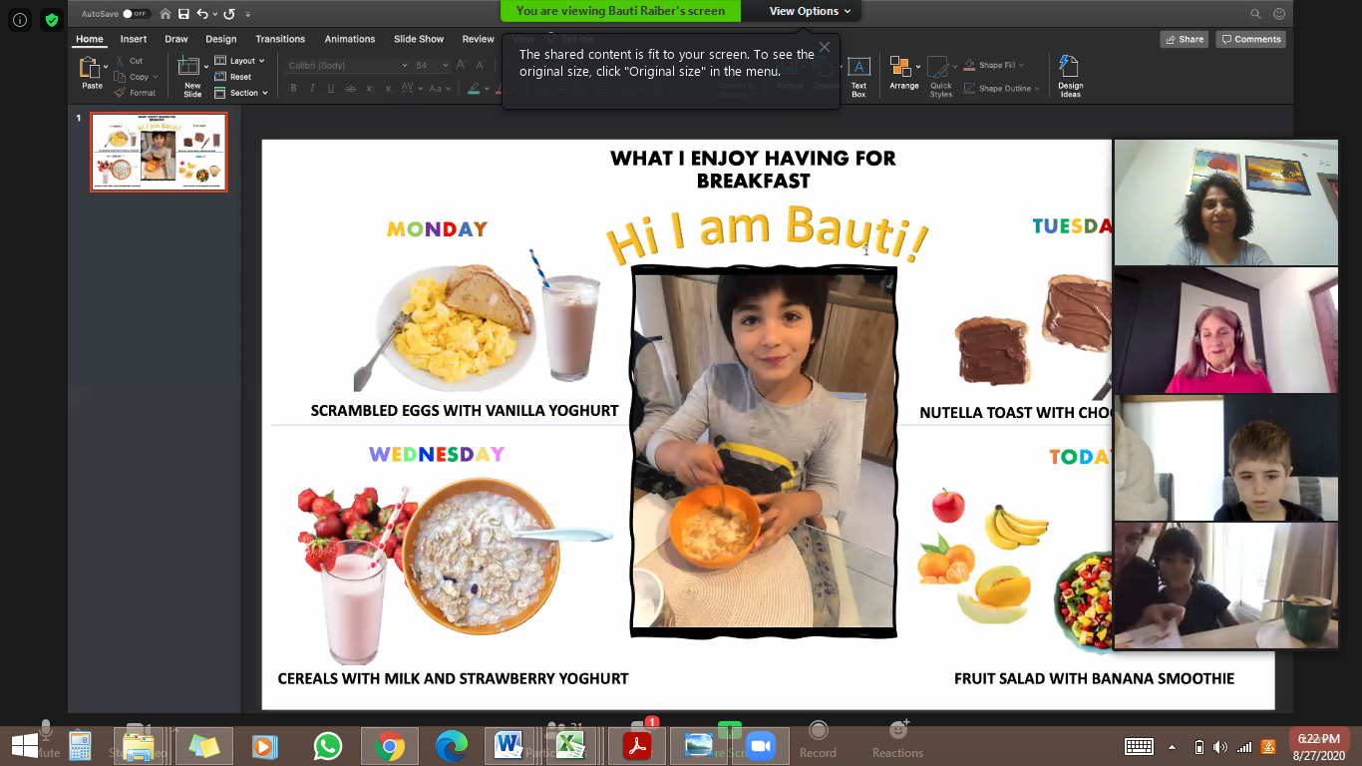
Task: Toggle the AutoSave switch
Action: (137, 14)
